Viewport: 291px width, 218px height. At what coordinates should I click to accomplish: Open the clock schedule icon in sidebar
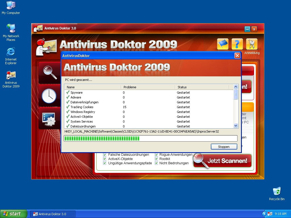click(x=49, y=96)
